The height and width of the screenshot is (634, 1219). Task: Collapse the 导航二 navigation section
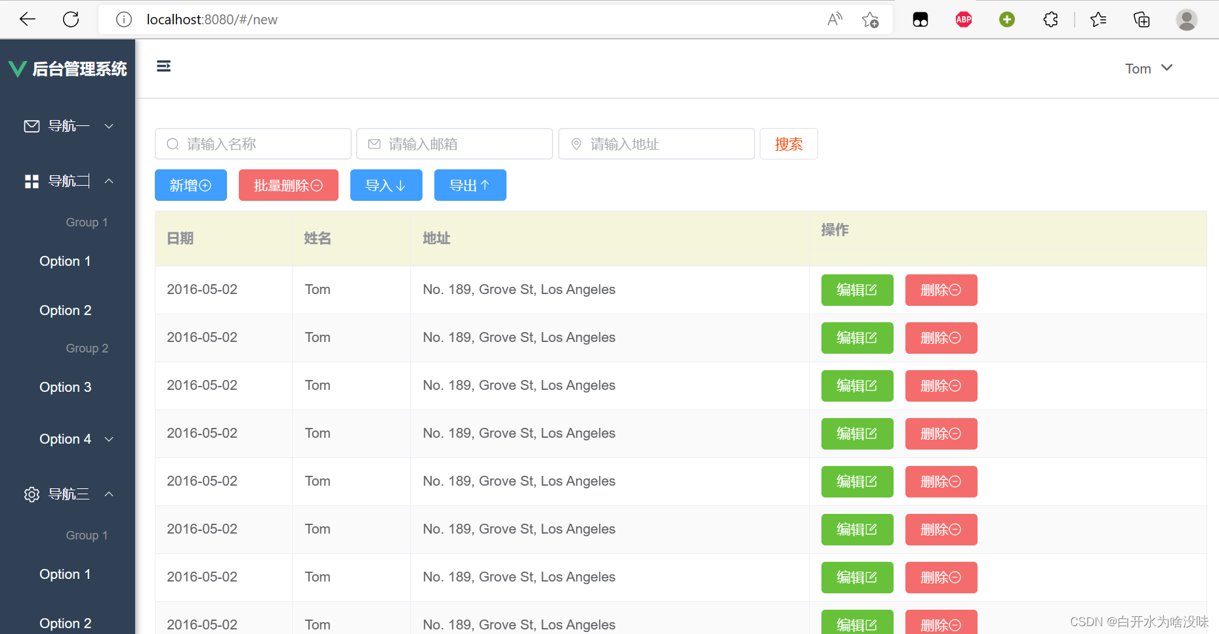(x=109, y=180)
